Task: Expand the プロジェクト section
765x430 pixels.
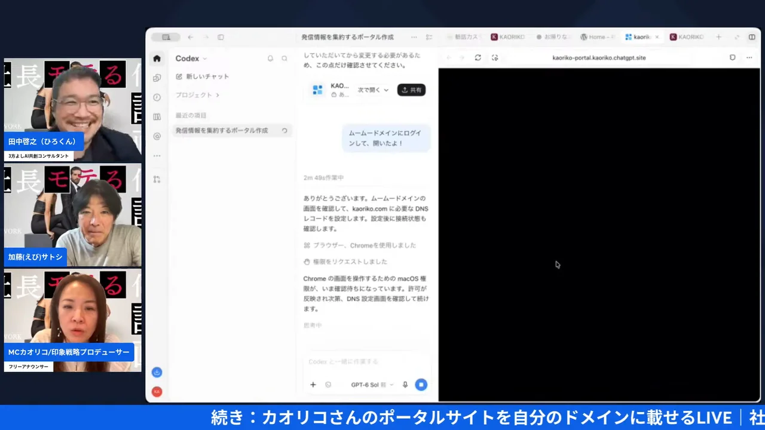Action: 197,95
